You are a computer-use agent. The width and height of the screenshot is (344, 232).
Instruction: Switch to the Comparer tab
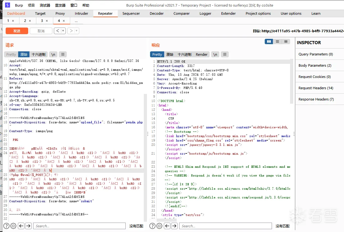181,13
